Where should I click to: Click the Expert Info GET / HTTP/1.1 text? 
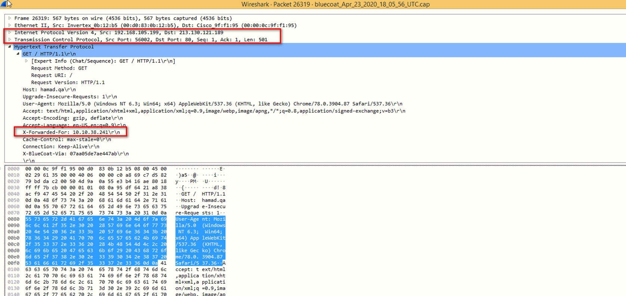pyautogui.click(x=103, y=61)
